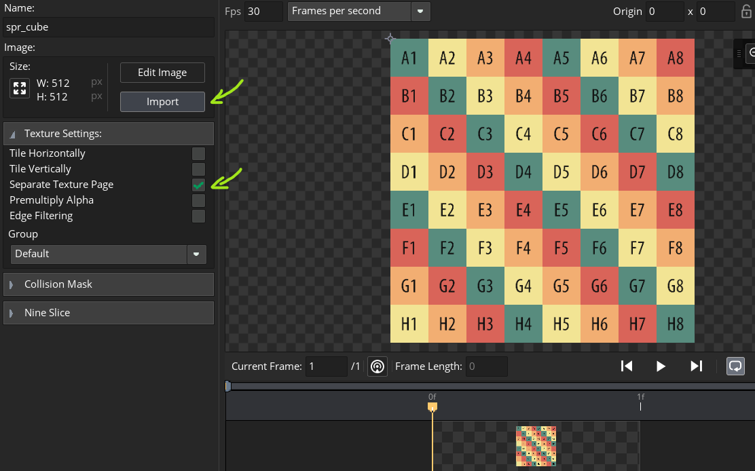Click tile H8 on the sprite
This screenshot has height=471, width=755.
[676, 324]
